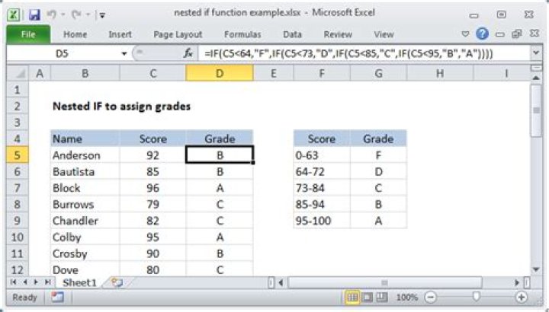The height and width of the screenshot is (312, 549).
Task: Select lookup range cell 95-100
Action: [x=322, y=221]
